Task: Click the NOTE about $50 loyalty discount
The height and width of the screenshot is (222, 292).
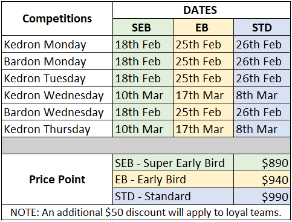Action: click(x=146, y=212)
